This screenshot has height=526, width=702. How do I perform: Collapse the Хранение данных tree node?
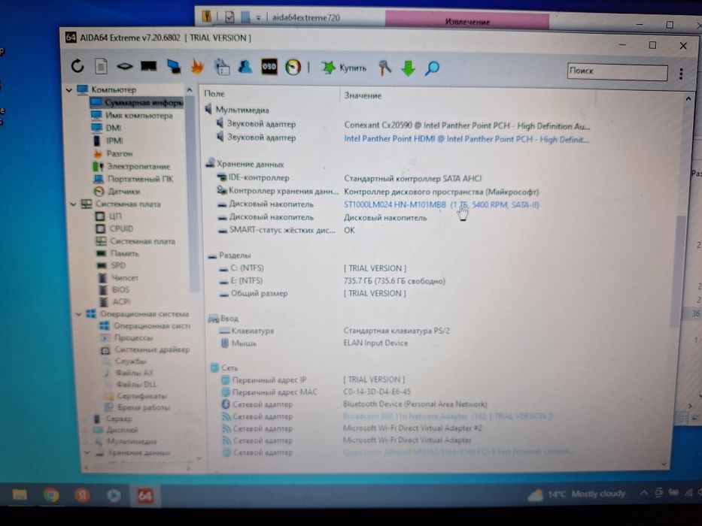pyautogui.click(x=88, y=452)
